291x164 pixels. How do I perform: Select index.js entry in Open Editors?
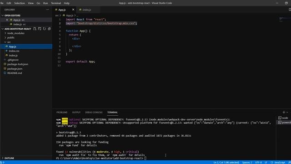(17, 24)
